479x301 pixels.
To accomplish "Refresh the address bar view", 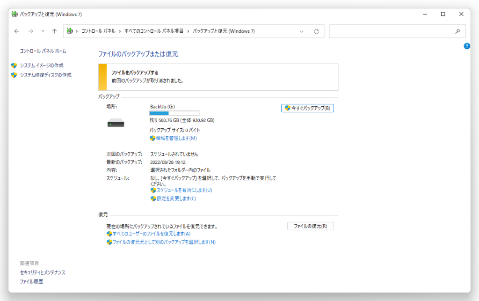I will click(316, 31).
